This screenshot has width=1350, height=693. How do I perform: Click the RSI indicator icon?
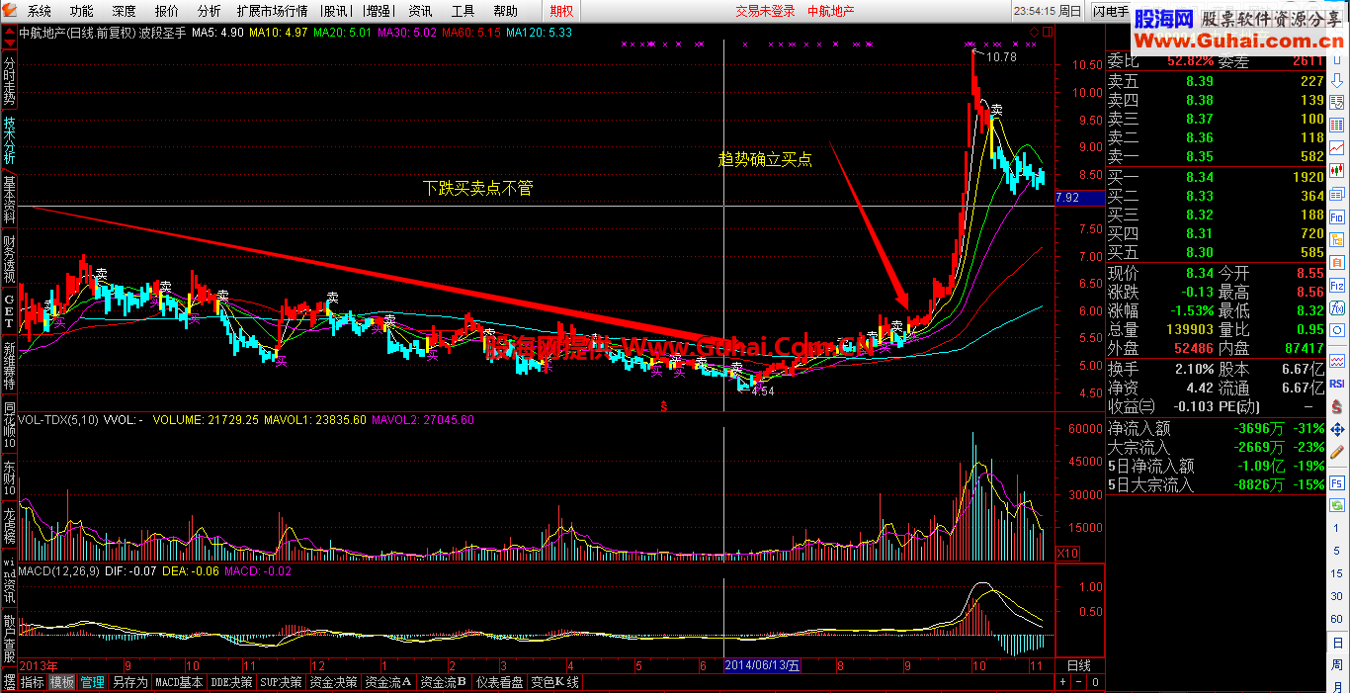pos(1337,383)
